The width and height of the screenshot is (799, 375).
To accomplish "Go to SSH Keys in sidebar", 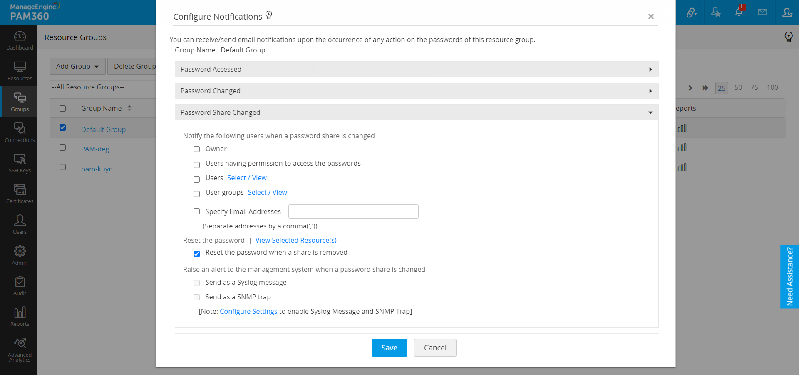I will [20, 164].
